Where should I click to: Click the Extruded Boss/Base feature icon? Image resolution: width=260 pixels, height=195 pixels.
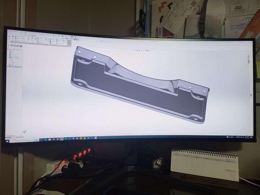9,37
